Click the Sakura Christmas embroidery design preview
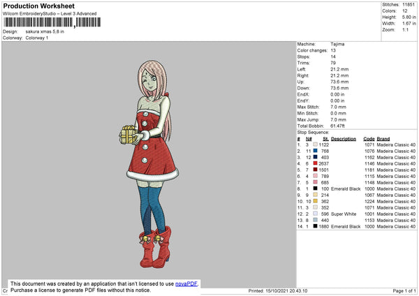Viewport: 419px width, 296px height. coord(149,164)
